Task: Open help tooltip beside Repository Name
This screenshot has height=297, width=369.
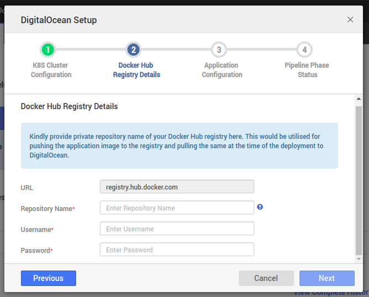Action: [260, 207]
